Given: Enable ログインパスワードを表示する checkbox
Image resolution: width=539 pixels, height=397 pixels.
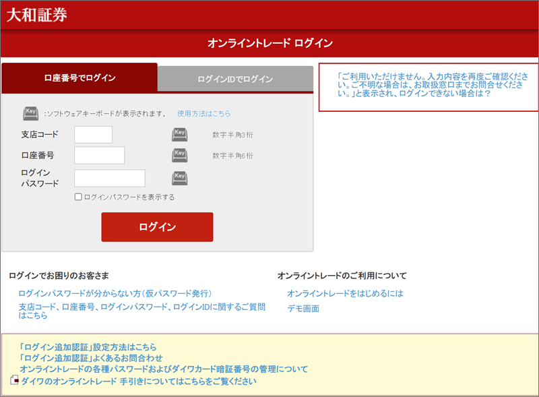Looking at the screenshot, I should pyautogui.click(x=78, y=197).
